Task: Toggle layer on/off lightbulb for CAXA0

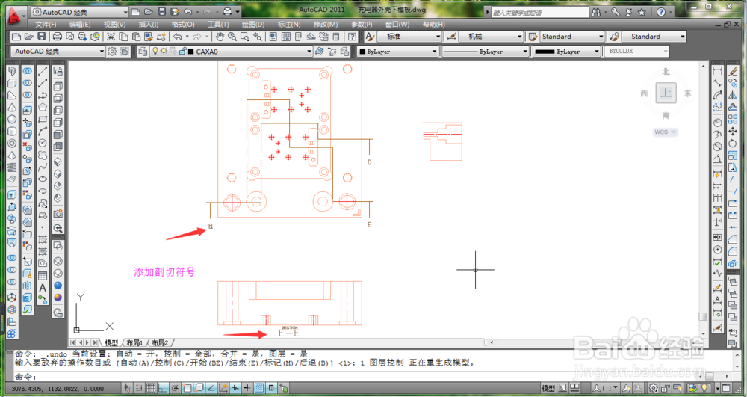Action: 155,52
